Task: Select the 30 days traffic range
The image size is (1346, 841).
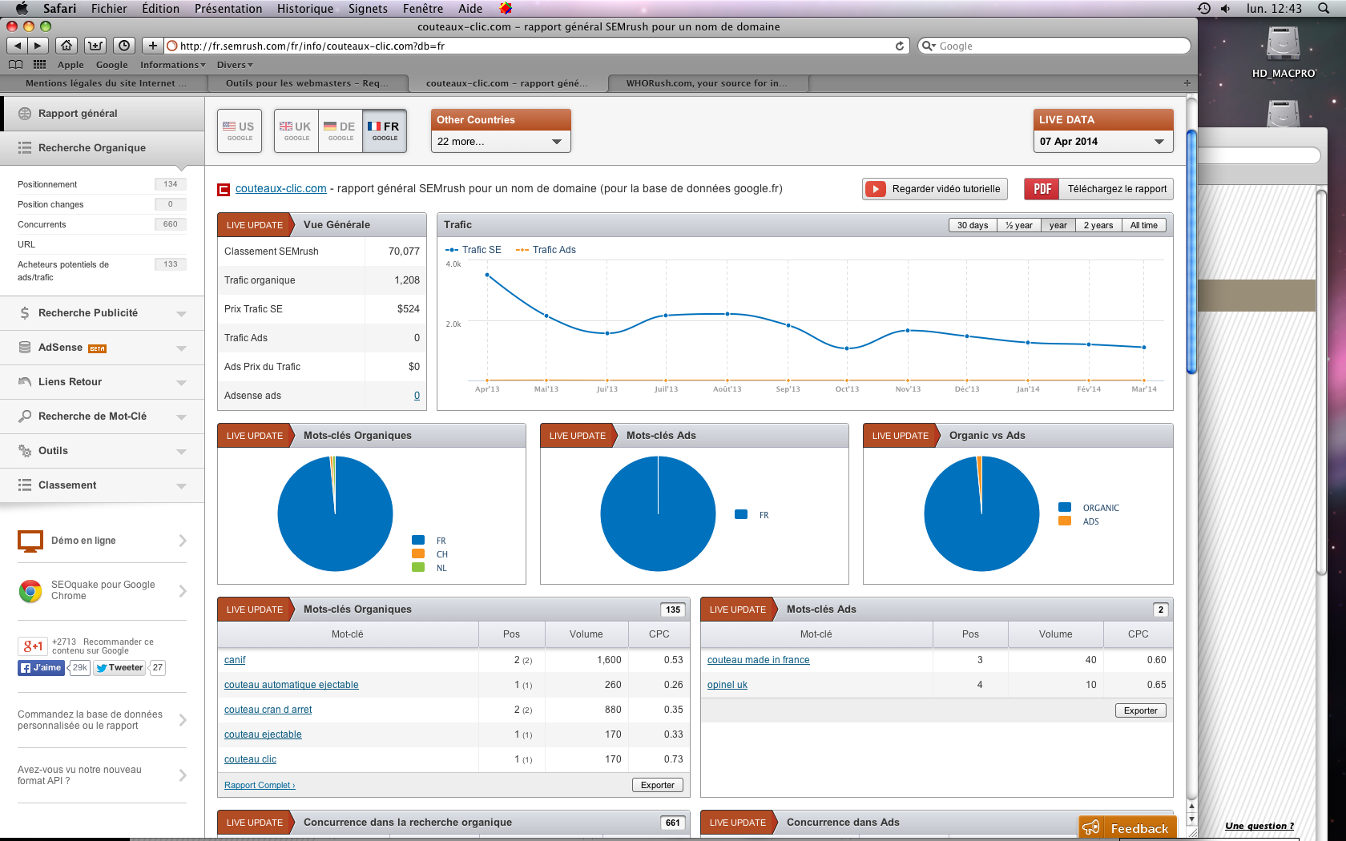Action: coord(972,225)
